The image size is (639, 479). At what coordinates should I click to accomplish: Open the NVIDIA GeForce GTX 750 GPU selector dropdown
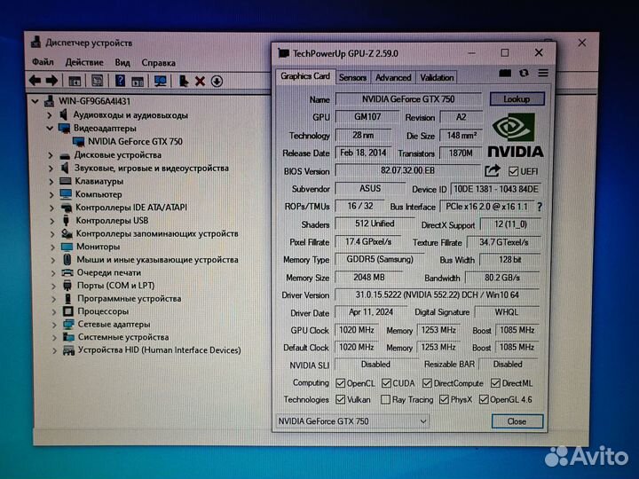[353, 421]
